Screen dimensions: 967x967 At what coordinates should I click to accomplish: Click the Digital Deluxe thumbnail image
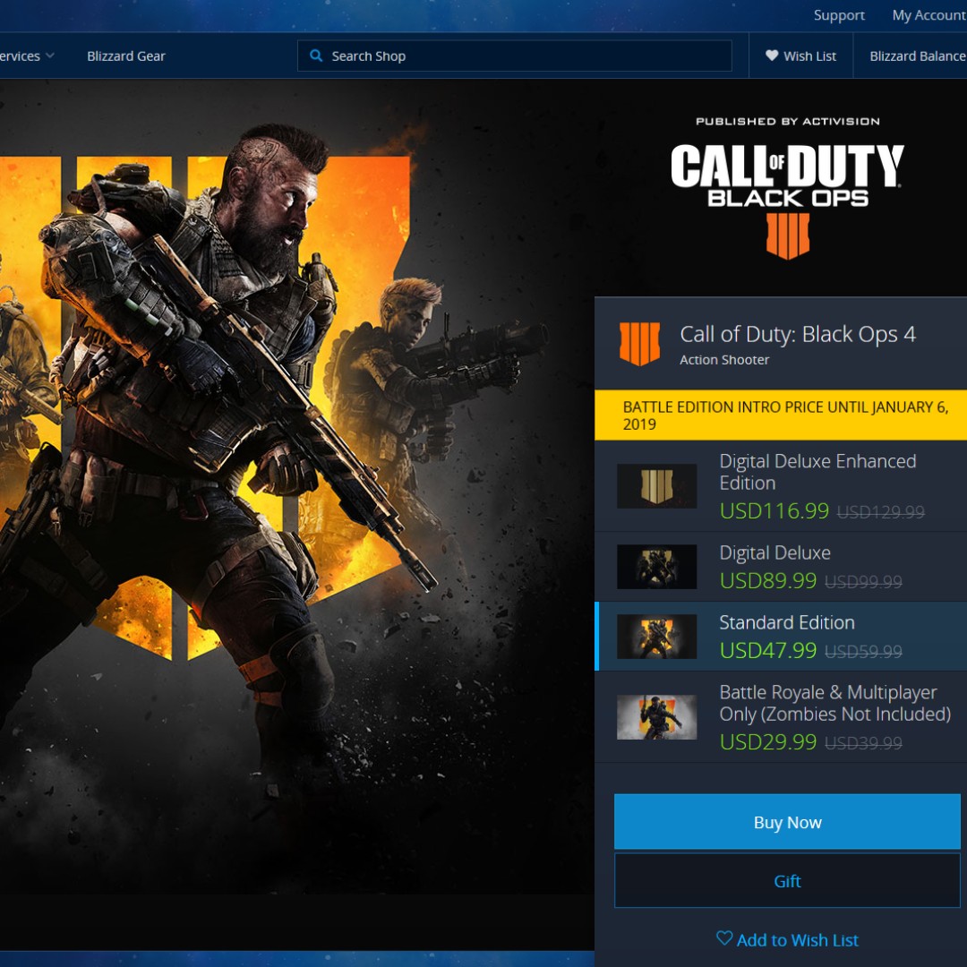pyautogui.click(x=657, y=567)
